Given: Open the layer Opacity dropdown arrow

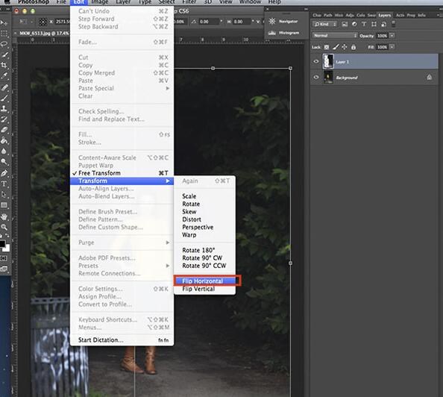Looking at the screenshot, I should pyautogui.click(x=392, y=36).
